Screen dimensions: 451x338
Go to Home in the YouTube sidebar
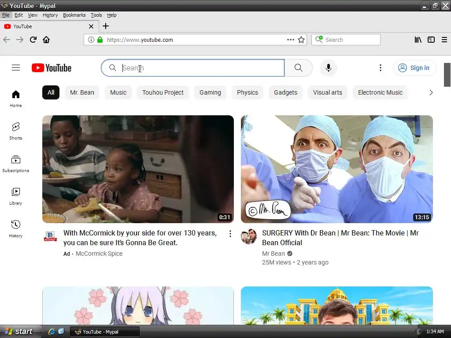(16, 99)
